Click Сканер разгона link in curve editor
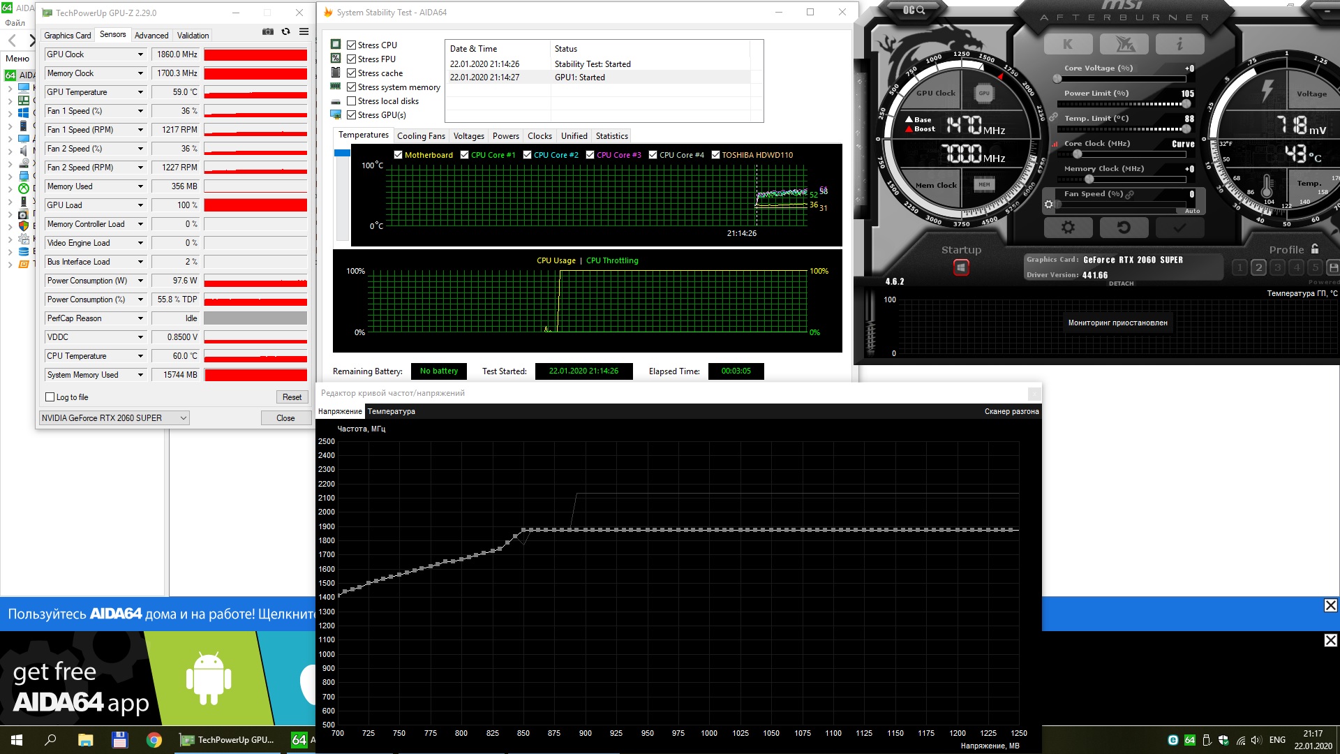Screen dimensions: 1340x754 (1011, 412)
